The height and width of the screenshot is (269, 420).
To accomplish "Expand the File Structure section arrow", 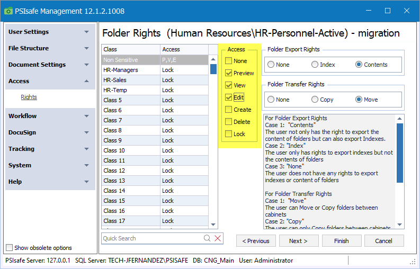I will coord(86,48).
